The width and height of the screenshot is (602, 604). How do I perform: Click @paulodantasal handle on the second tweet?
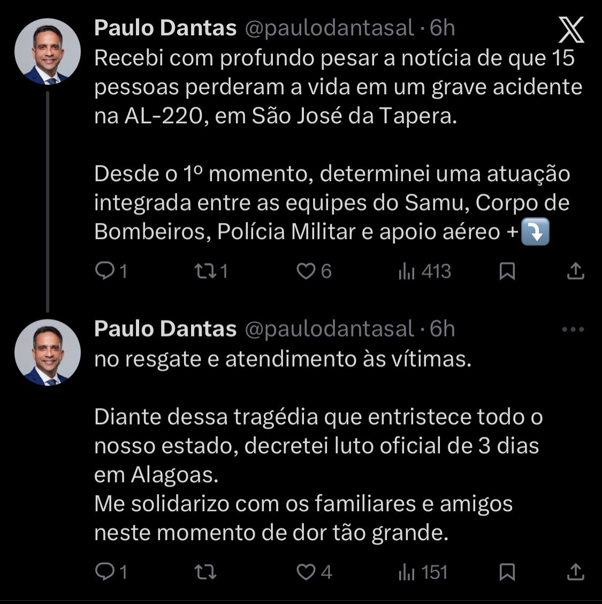coord(329,329)
